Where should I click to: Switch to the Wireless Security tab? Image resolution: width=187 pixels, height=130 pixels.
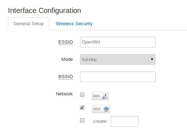tap(74, 24)
